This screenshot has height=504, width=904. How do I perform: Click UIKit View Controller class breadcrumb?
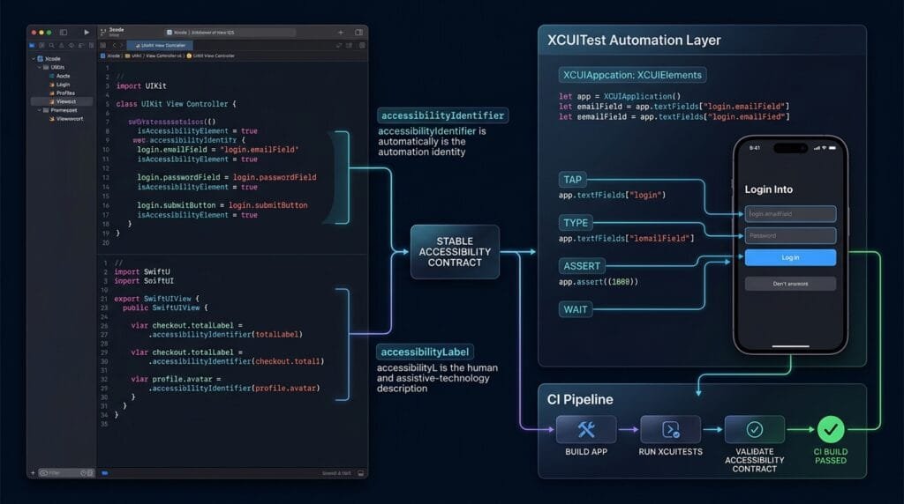210,56
